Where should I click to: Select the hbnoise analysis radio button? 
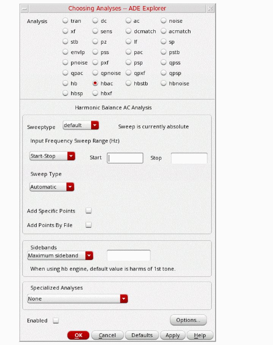pyautogui.click(x=163, y=83)
